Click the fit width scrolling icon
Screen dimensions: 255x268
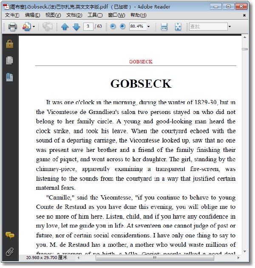tap(164, 27)
